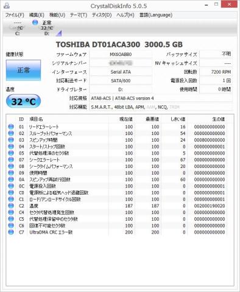Image resolution: width=240 pixels, height=292 pixels.
Task: Click status orb for attribute 0A
Action: tap(11, 179)
